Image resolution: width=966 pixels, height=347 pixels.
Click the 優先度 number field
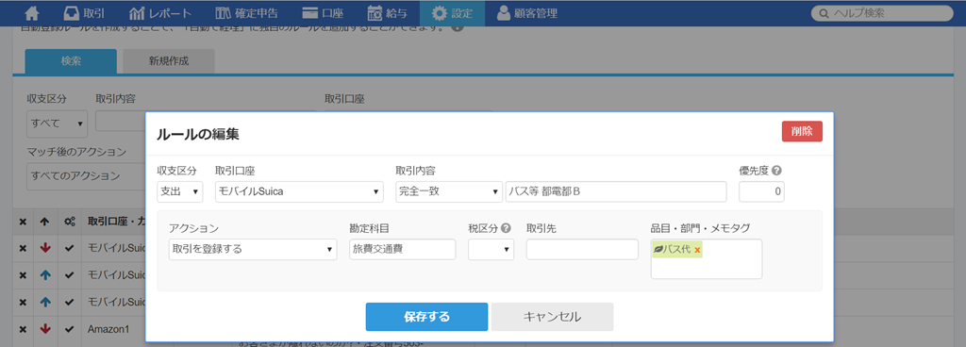[x=761, y=191]
